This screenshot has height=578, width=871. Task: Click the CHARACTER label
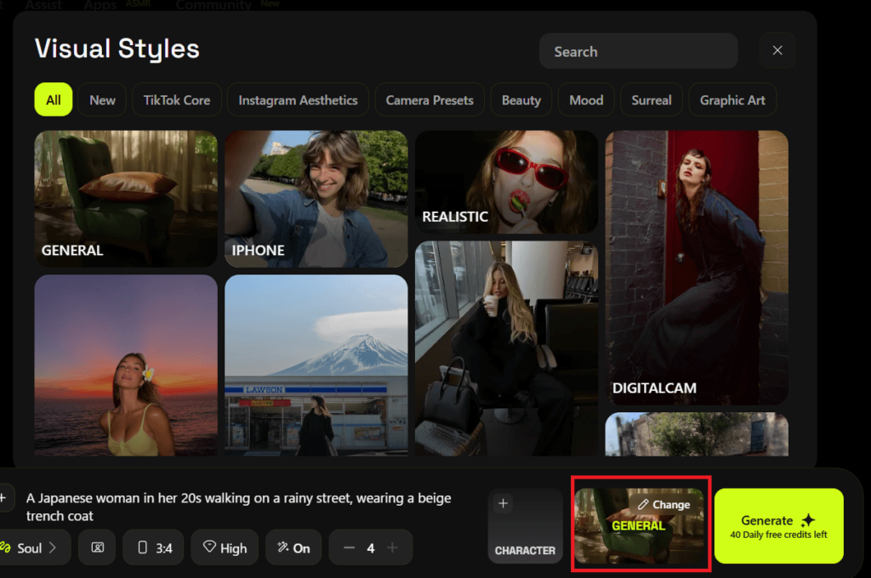pos(525,550)
